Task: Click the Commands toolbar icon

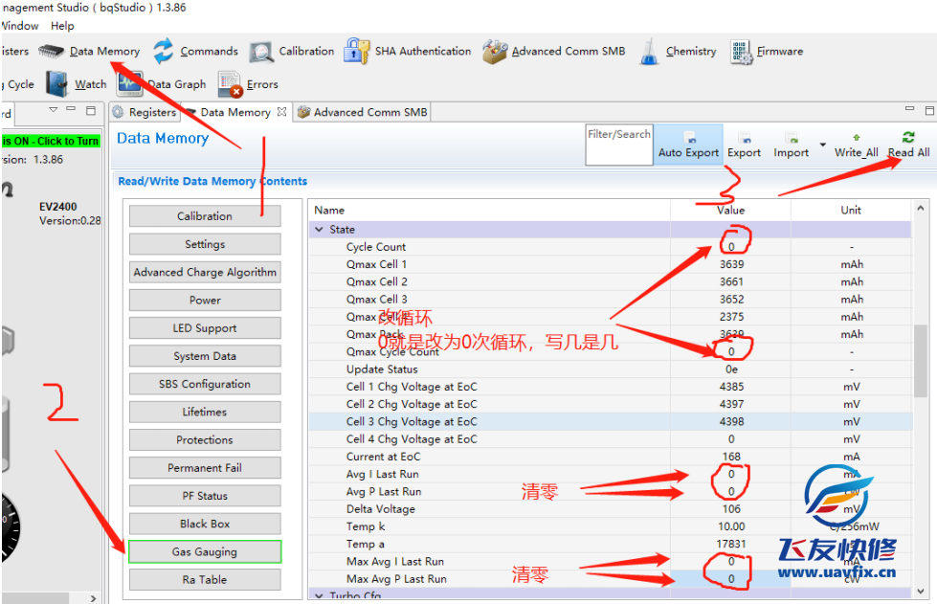Action: pos(164,52)
